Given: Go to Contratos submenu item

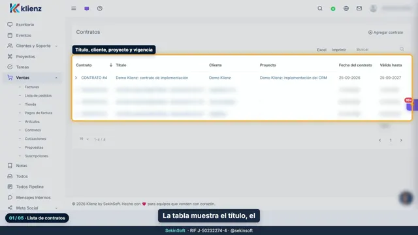Looking at the screenshot, I should (33, 131).
